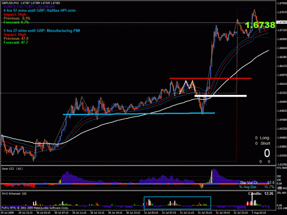Select the 'Forecast: 0.7%' line
Viewport: 287px width, 215px height.
click(16, 22)
